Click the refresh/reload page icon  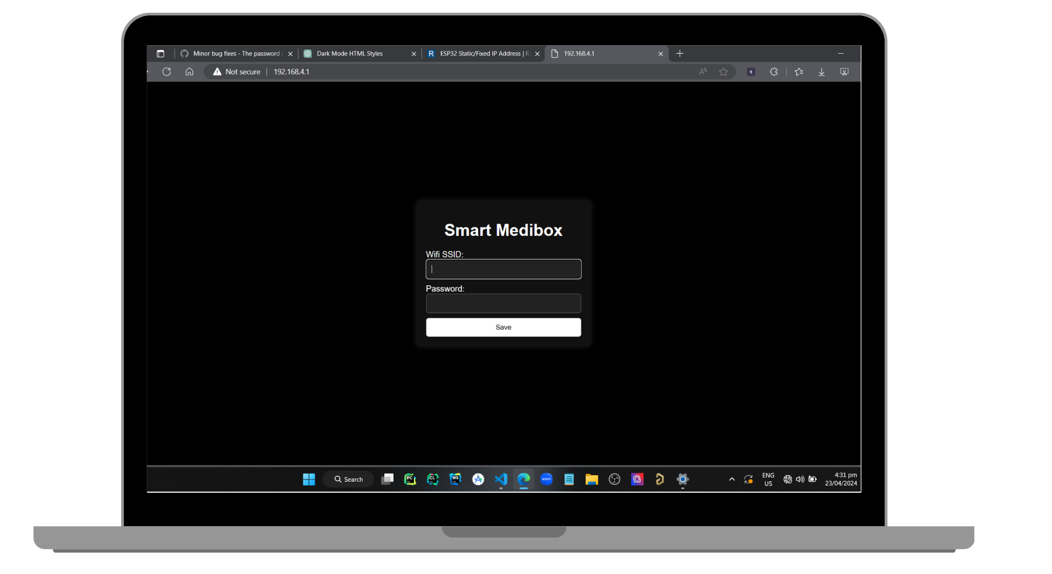(167, 71)
